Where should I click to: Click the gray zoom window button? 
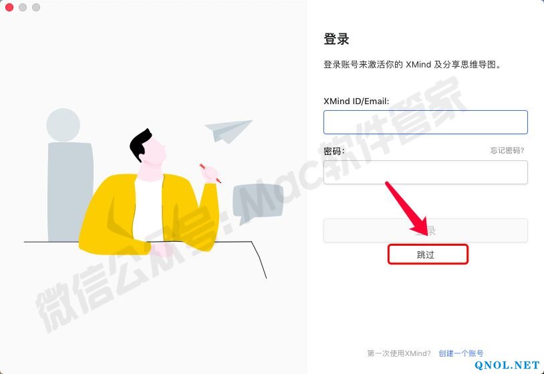[x=36, y=7]
